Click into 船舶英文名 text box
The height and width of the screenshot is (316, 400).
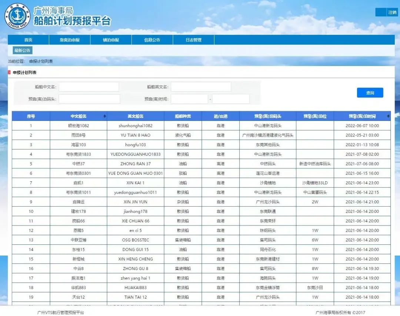tap(201, 87)
